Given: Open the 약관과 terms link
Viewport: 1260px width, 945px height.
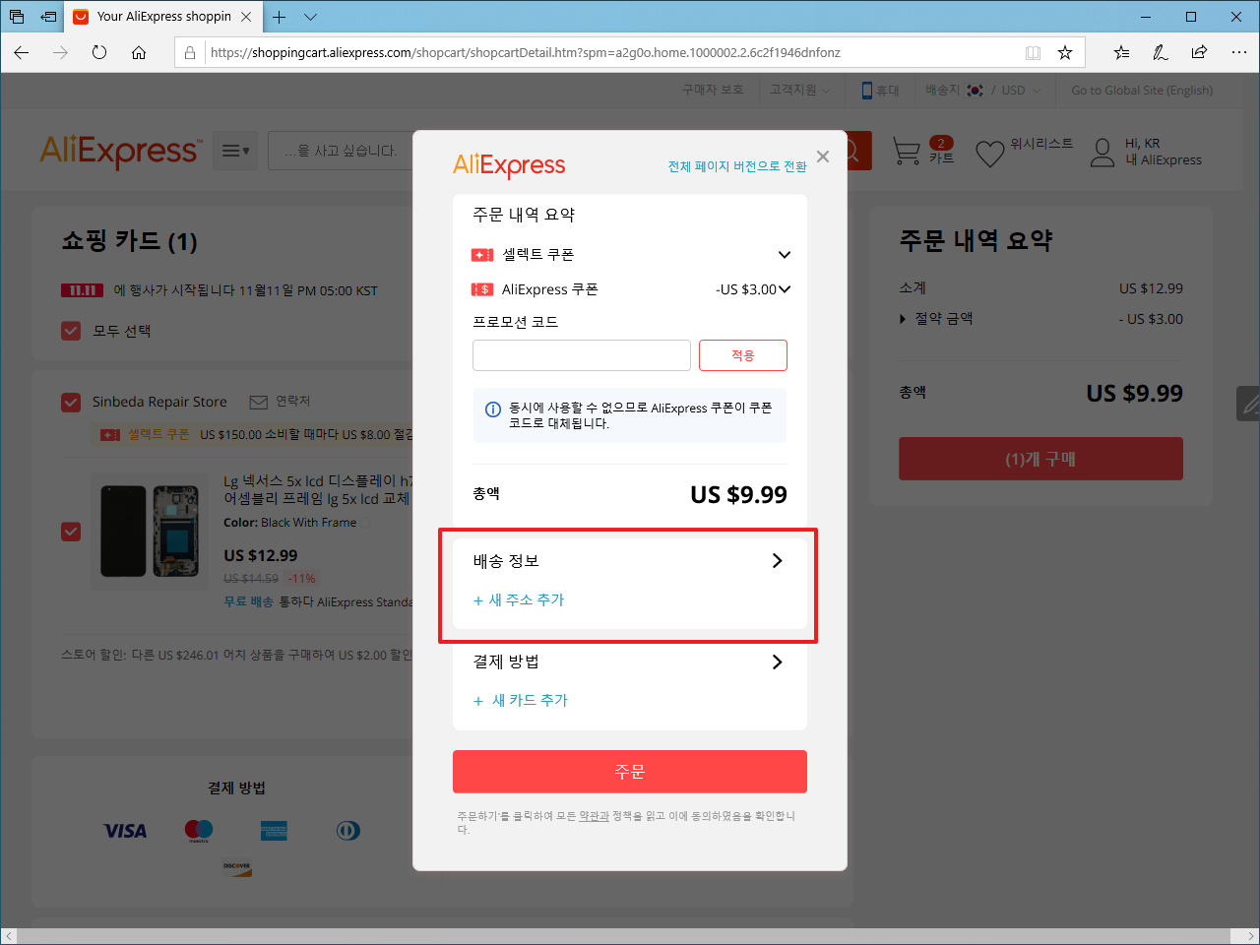Looking at the screenshot, I should click(594, 816).
